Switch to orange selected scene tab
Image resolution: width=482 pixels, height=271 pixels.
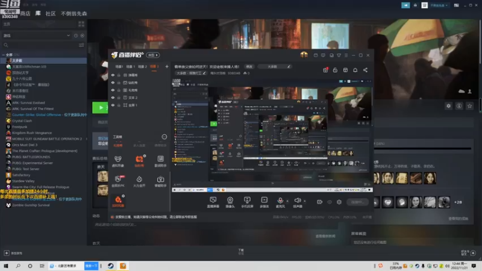pos(154,66)
